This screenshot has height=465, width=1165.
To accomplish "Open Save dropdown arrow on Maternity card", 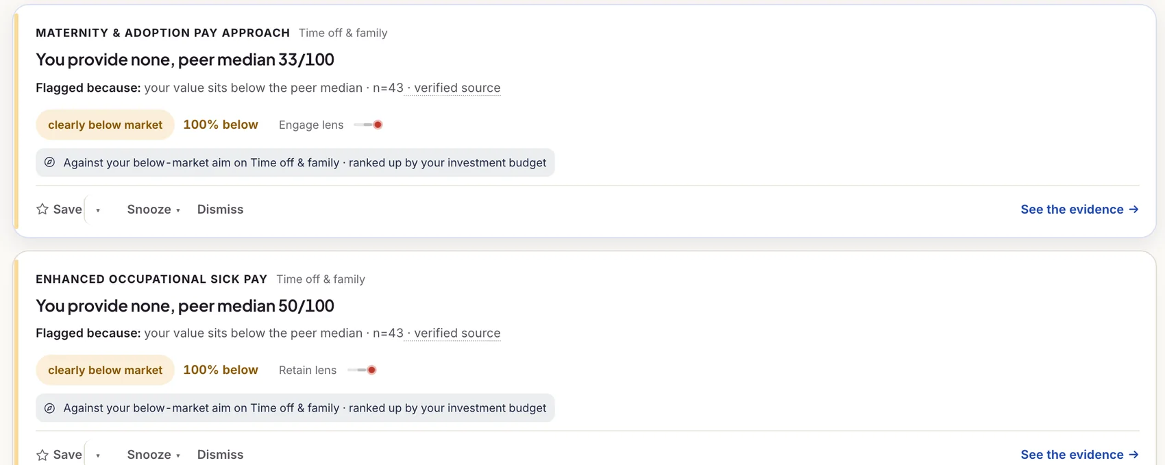I will pyautogui.click(x=98, y=210).
